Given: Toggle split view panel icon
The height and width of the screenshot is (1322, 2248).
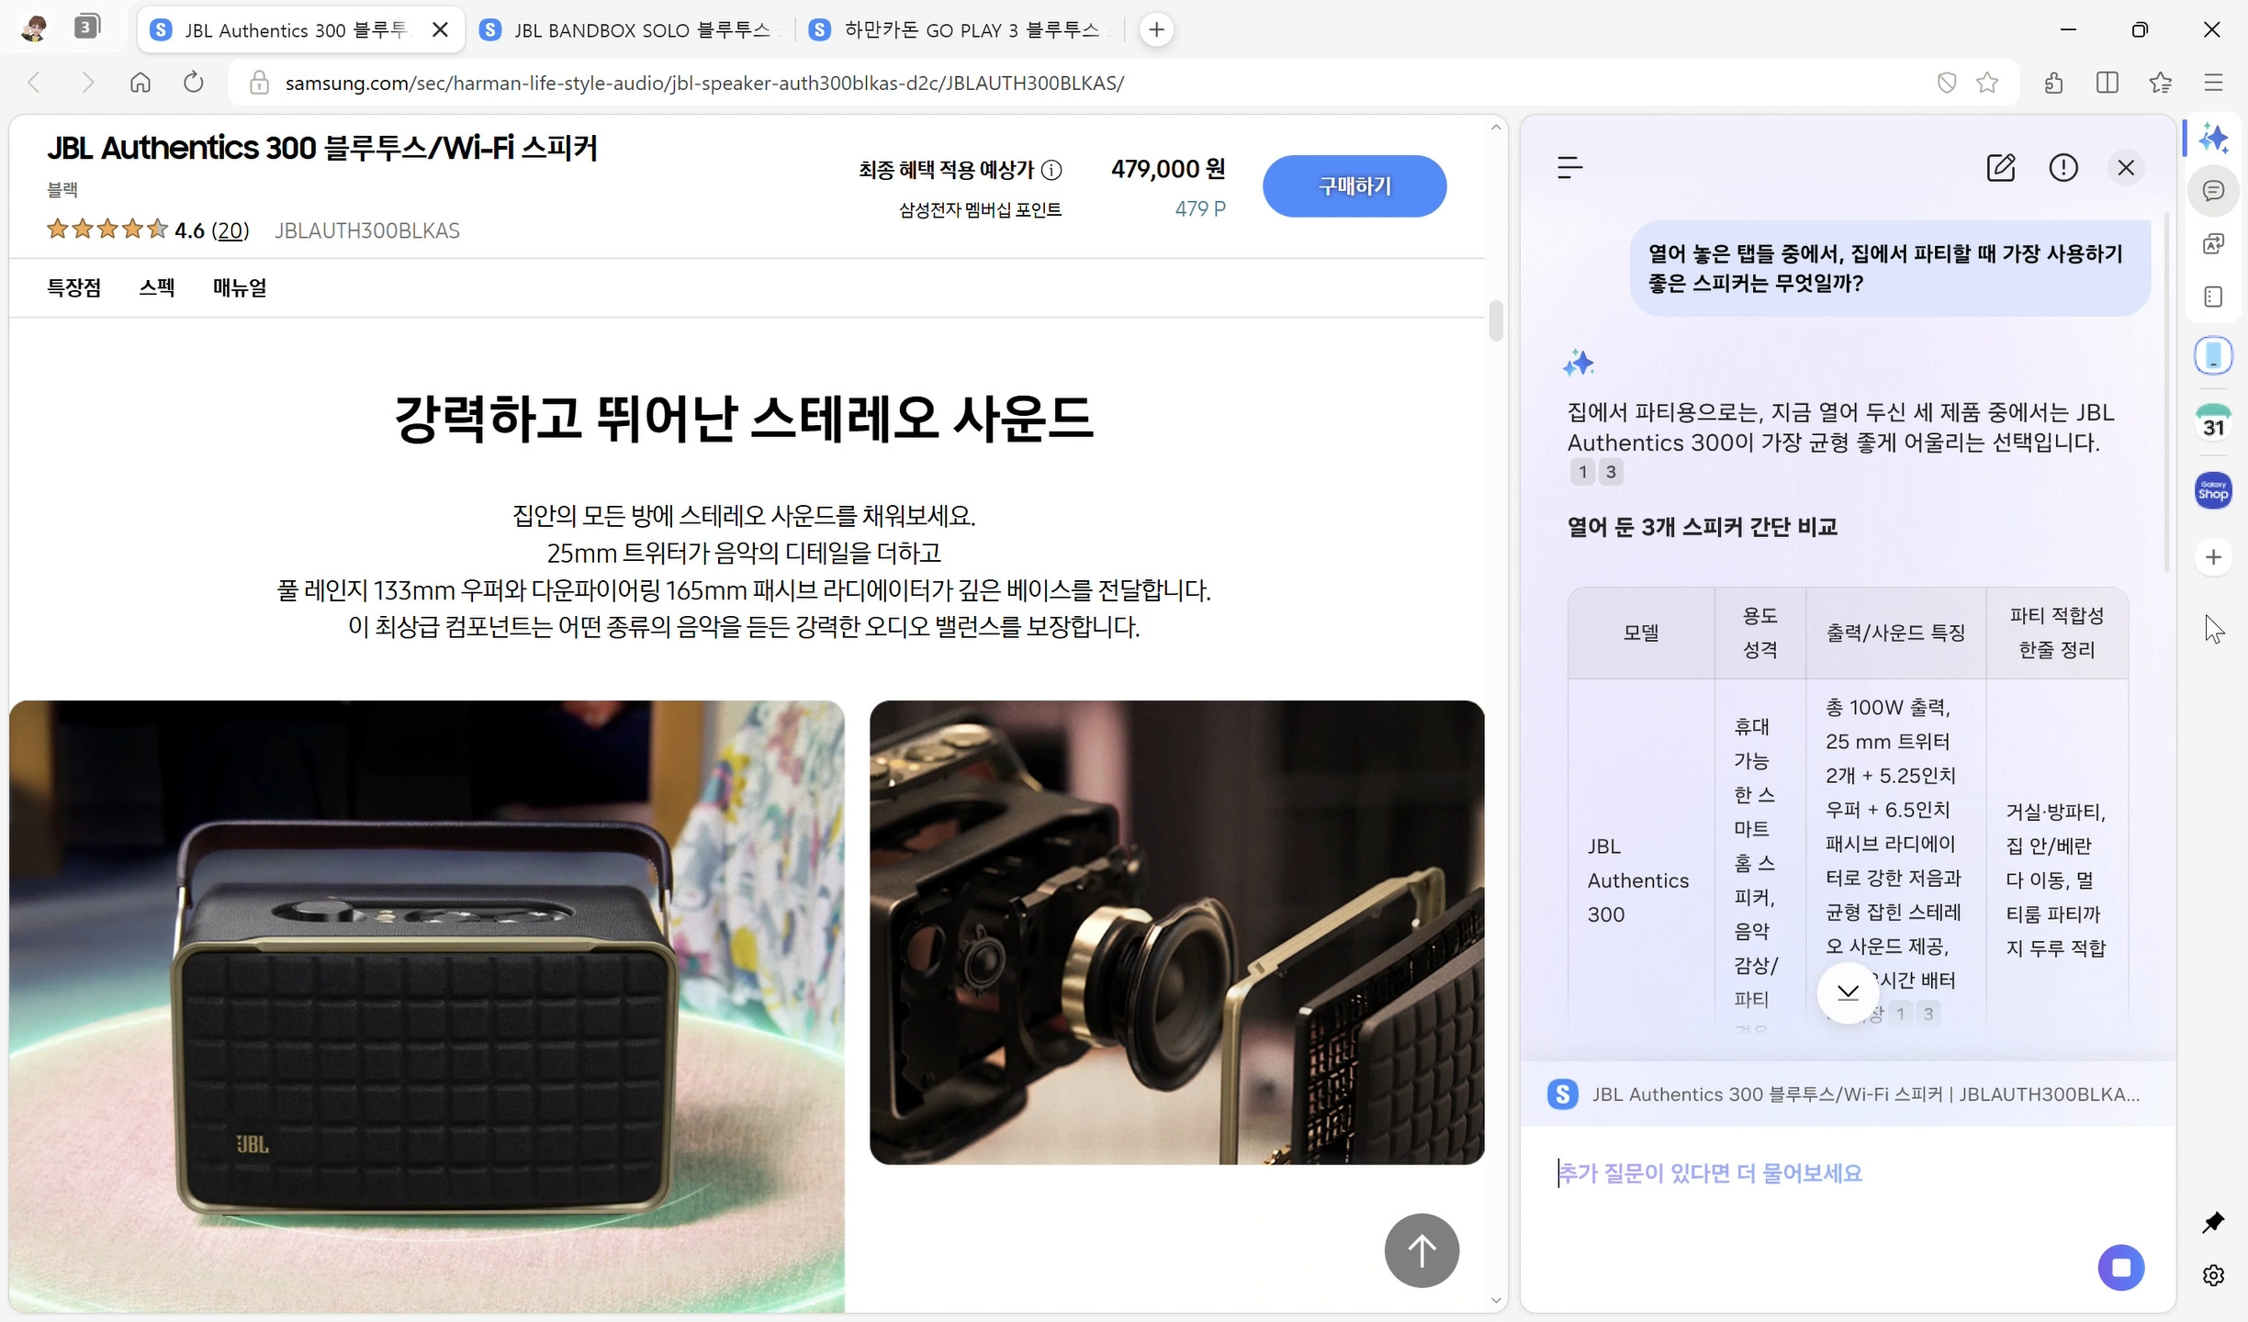Looking at the screenshot, I should 2107,83.
